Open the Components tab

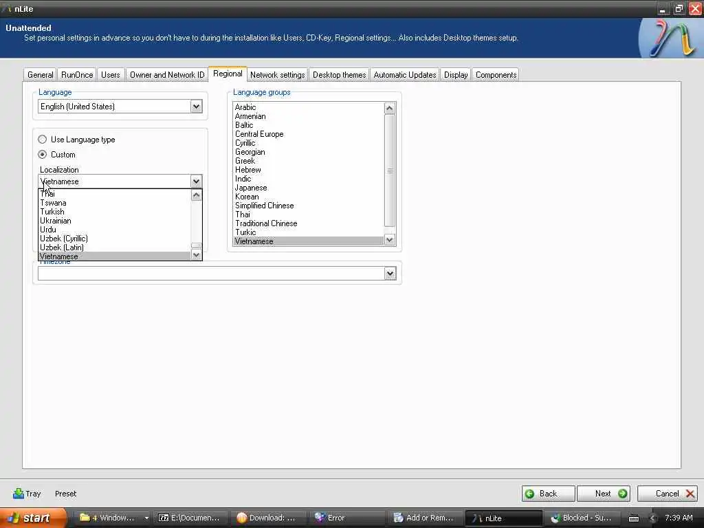[496, 75]
